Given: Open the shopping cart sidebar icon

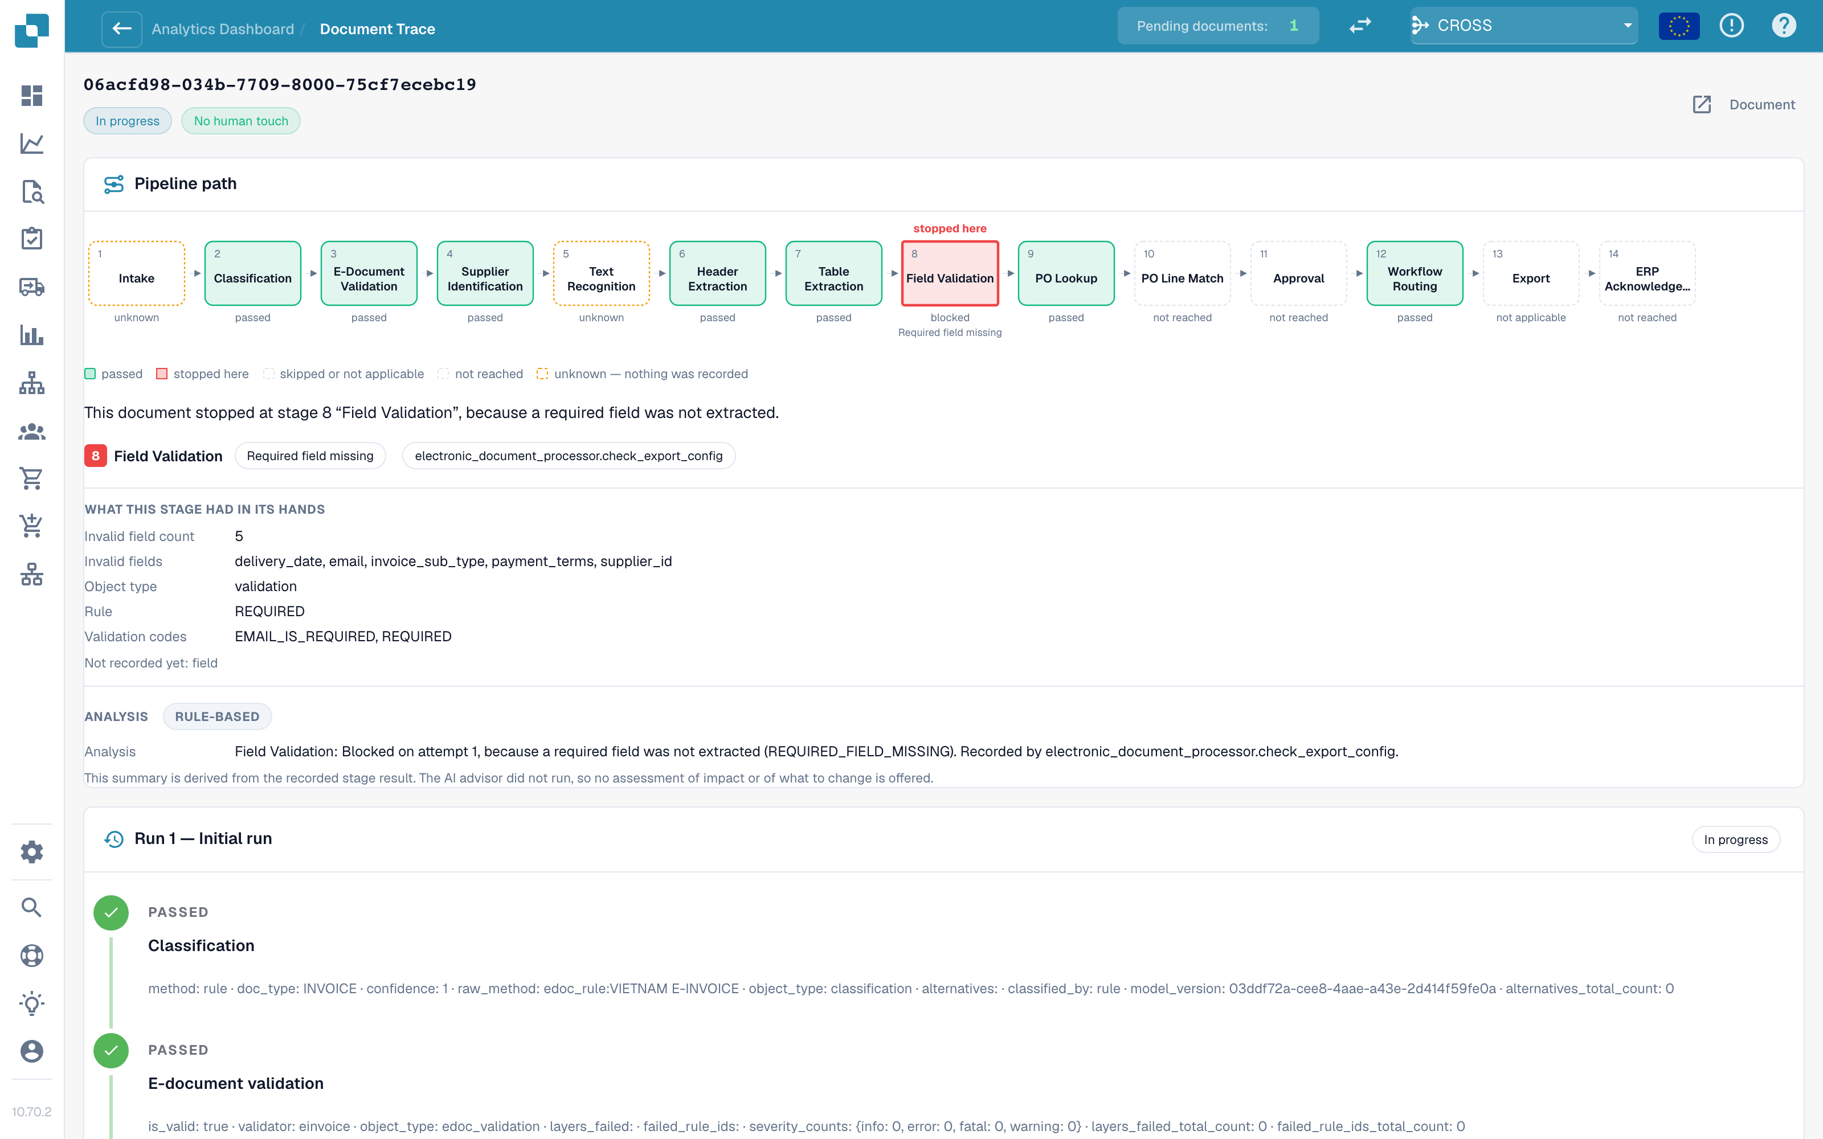Looking at the screenshot, I should 32,478.
